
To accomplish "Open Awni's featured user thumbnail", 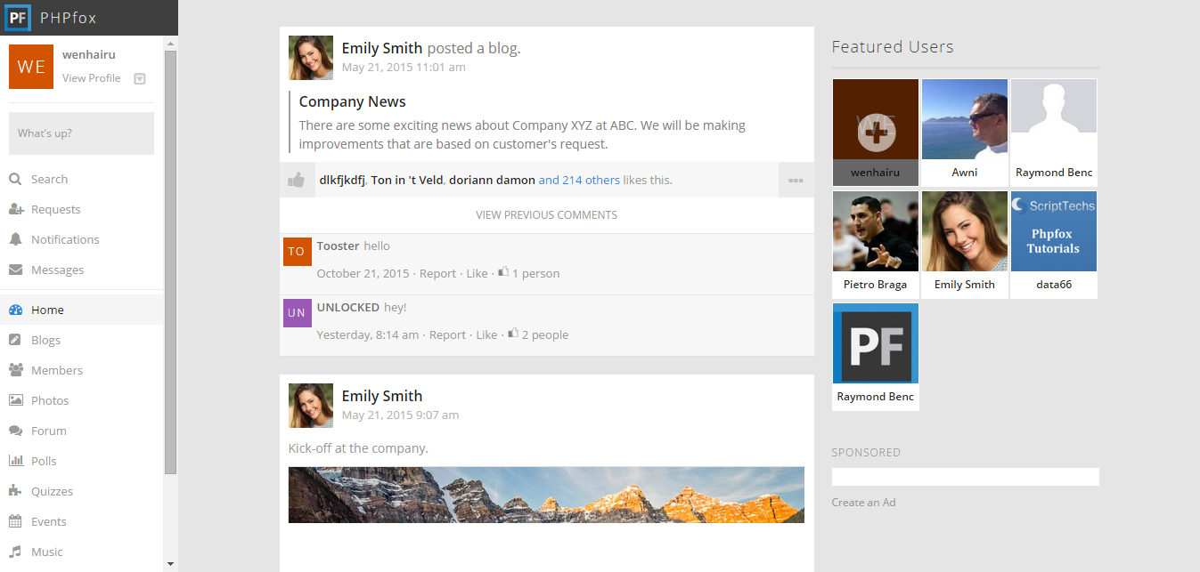I will click(965, 133).
